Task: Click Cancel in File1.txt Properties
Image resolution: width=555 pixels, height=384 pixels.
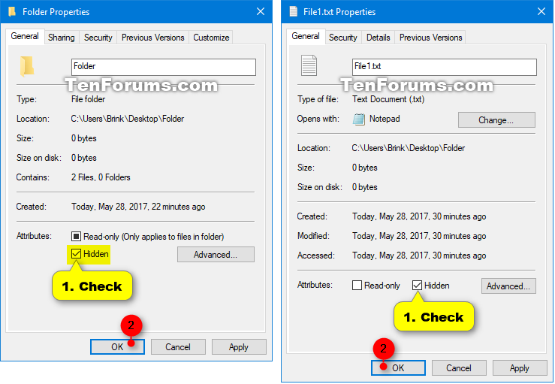Action: coord(459,367)
